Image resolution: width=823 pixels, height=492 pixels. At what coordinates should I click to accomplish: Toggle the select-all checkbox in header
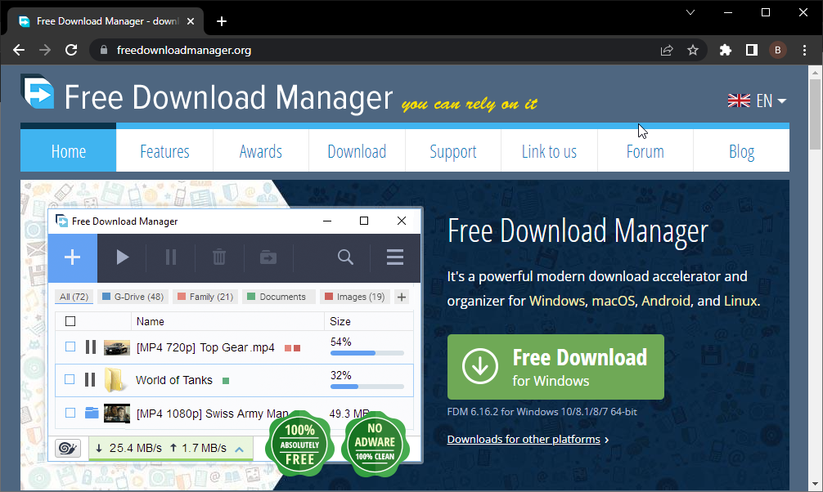coord(70,321)
